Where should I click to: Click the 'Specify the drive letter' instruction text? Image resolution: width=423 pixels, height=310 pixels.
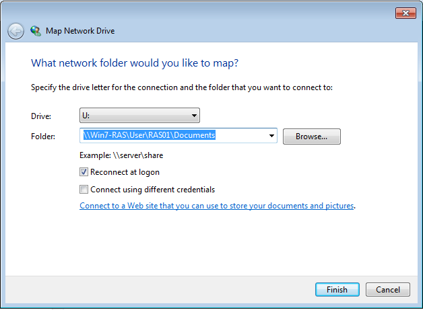pos(182,87)
